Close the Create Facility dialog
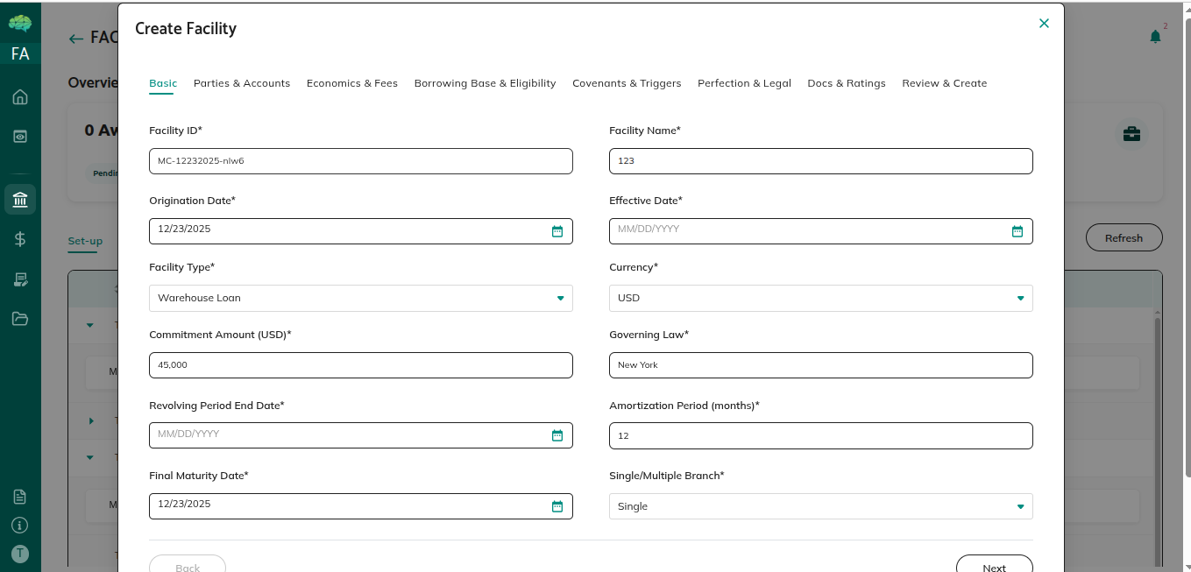Viewport: 1191px width, 572px height. [1043, 24]
